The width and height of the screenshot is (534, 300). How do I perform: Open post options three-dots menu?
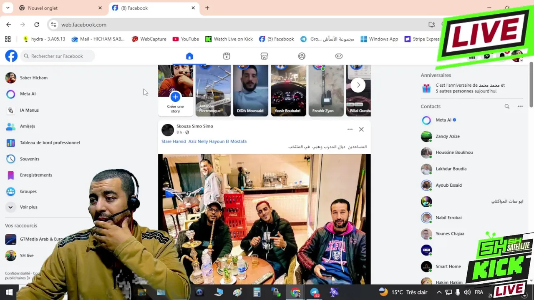pyautogui.click(x=350, y=129)
